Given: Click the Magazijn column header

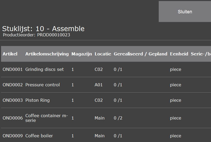Looking at the screenshot, I should coord(82,54).
